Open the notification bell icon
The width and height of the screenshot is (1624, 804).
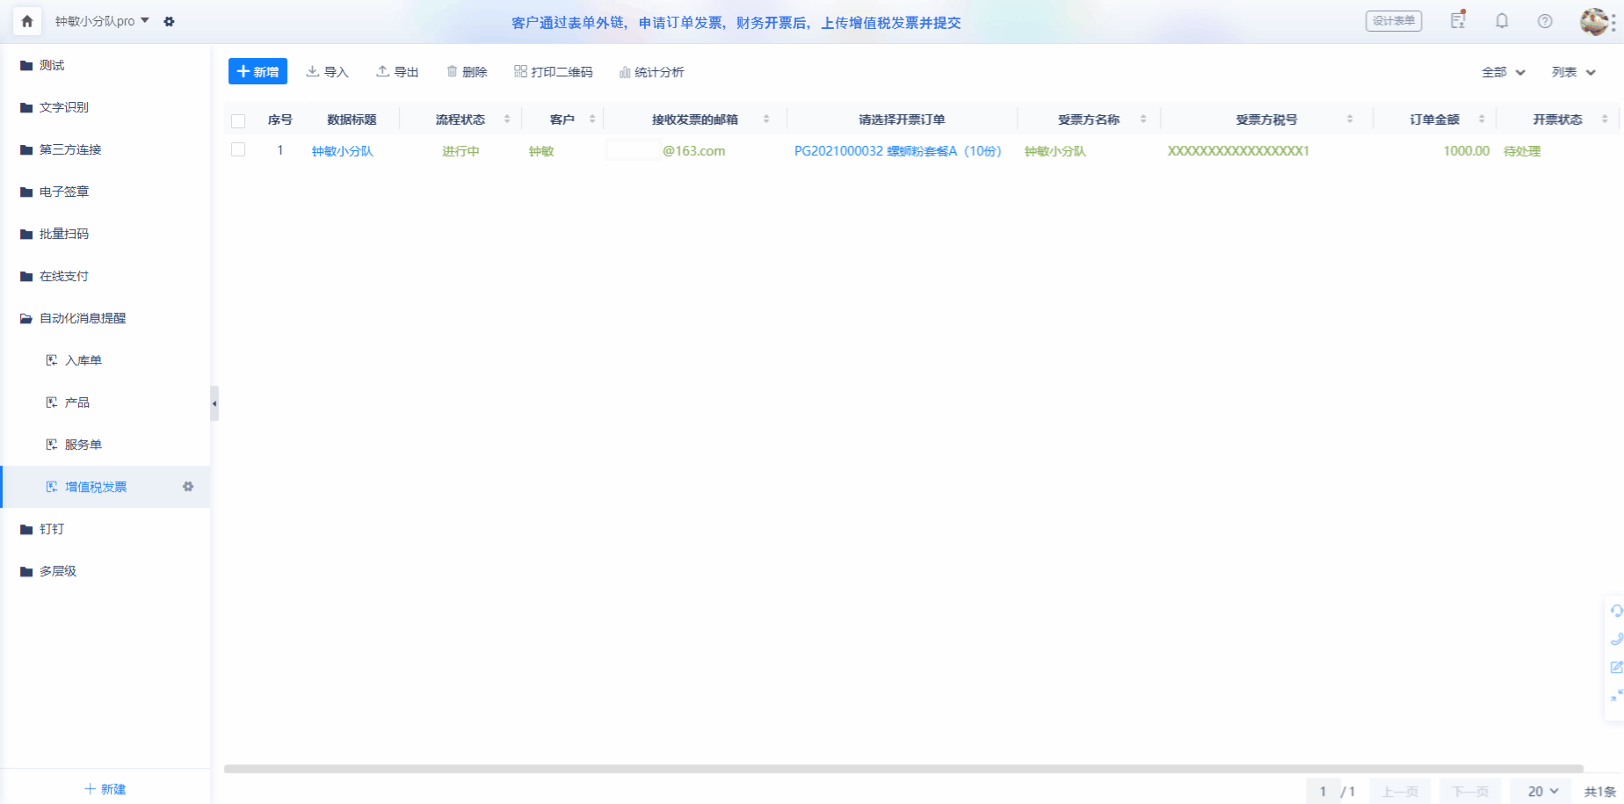pos(1502,21)
